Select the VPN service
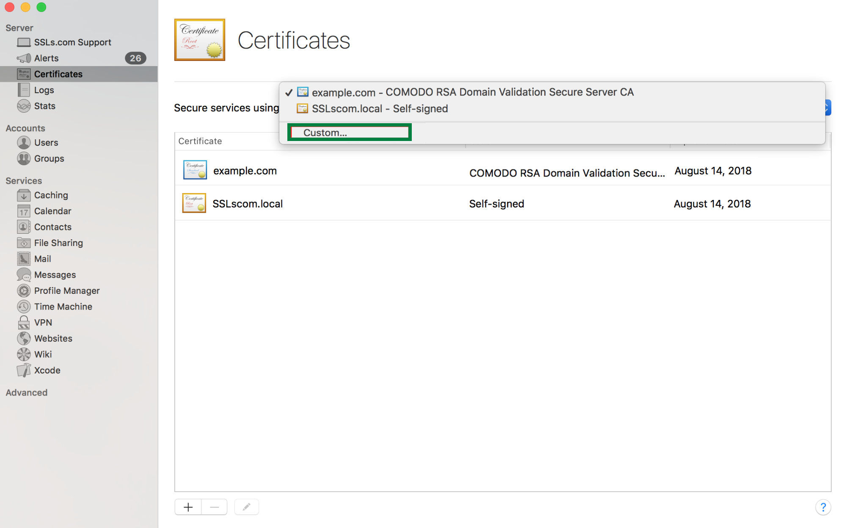846x528 pixels. pyautogui.click(x=43, y=323)
